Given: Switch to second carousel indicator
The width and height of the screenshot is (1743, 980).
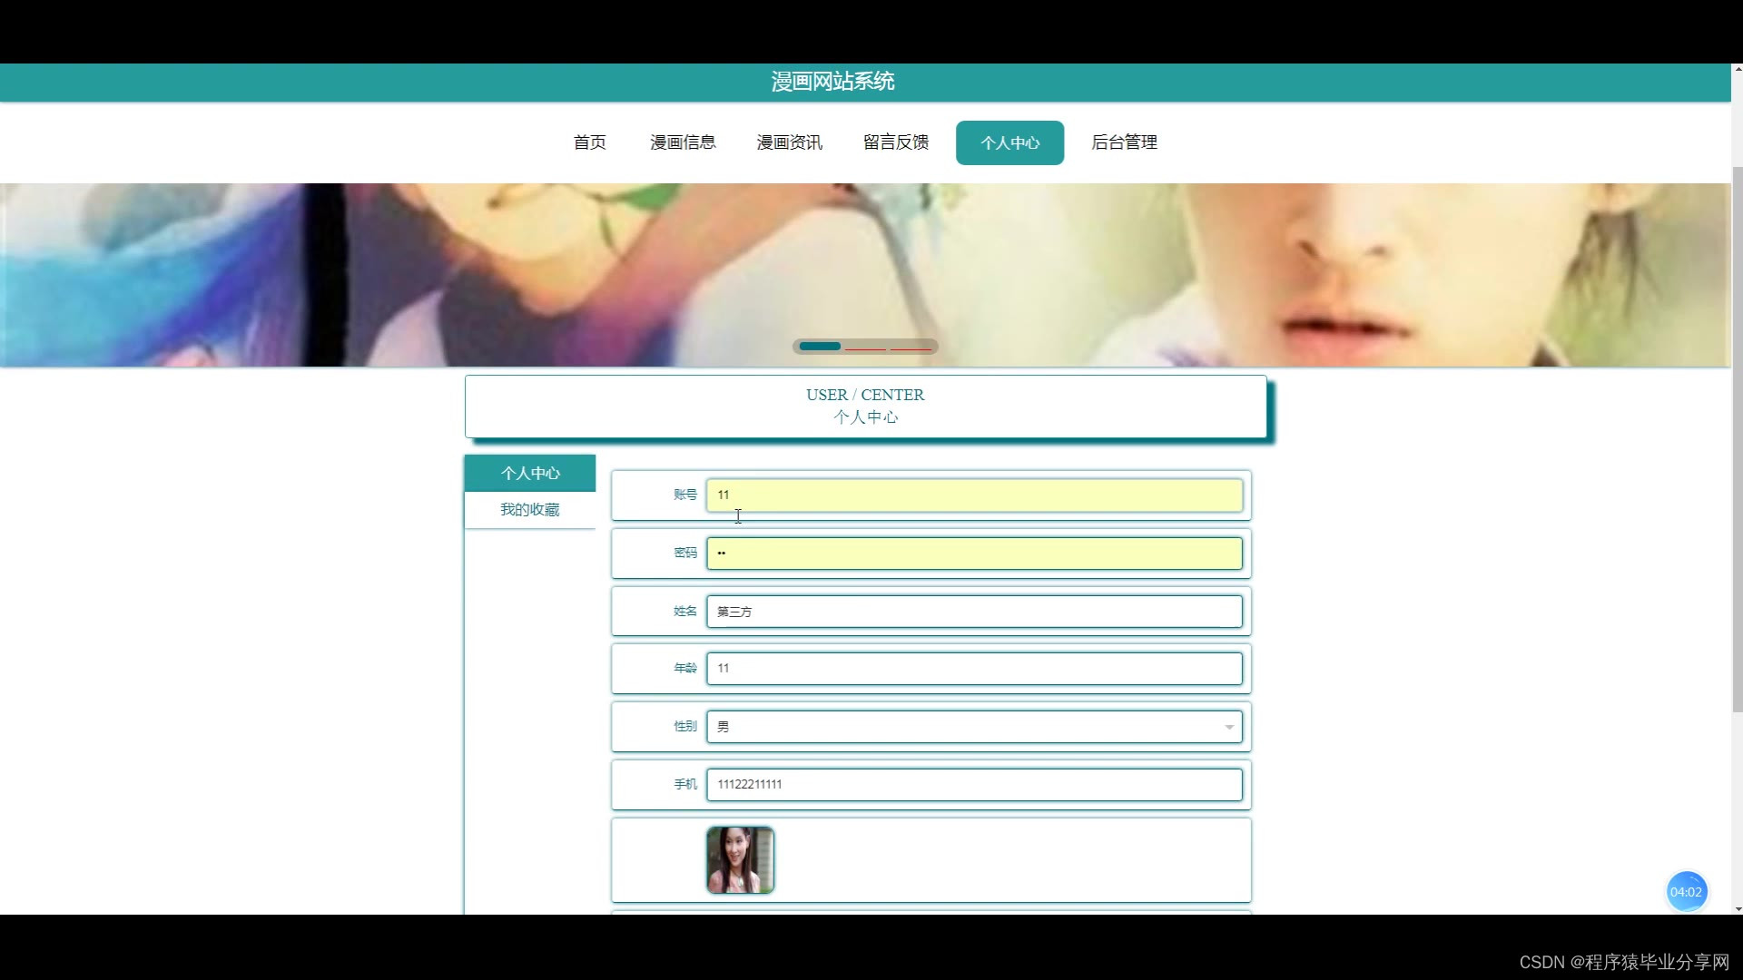Looking at the screenshot, I should 865,348.
